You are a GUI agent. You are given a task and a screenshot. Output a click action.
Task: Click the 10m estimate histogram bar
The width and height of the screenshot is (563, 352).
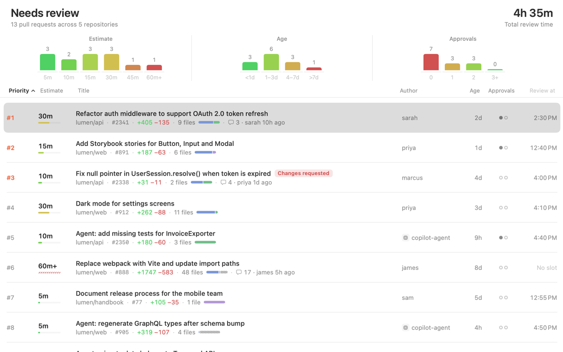pos(69,65)
